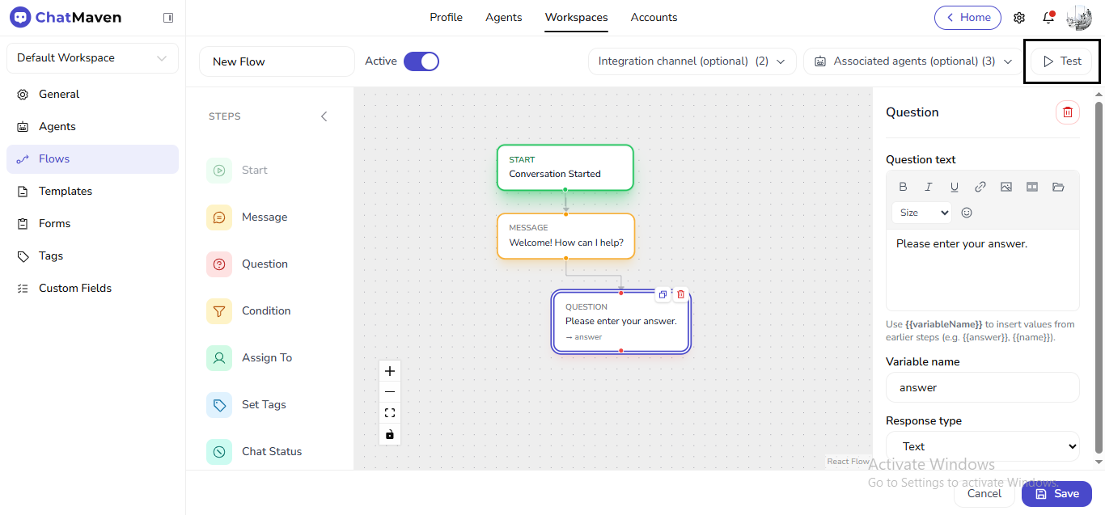Run the flow with the Test button
The width and height of the screenshot is (1105, 515).
click(x=1061, y=60)
